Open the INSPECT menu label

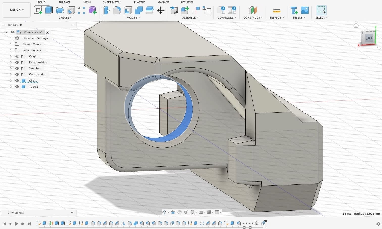point(277,18)
